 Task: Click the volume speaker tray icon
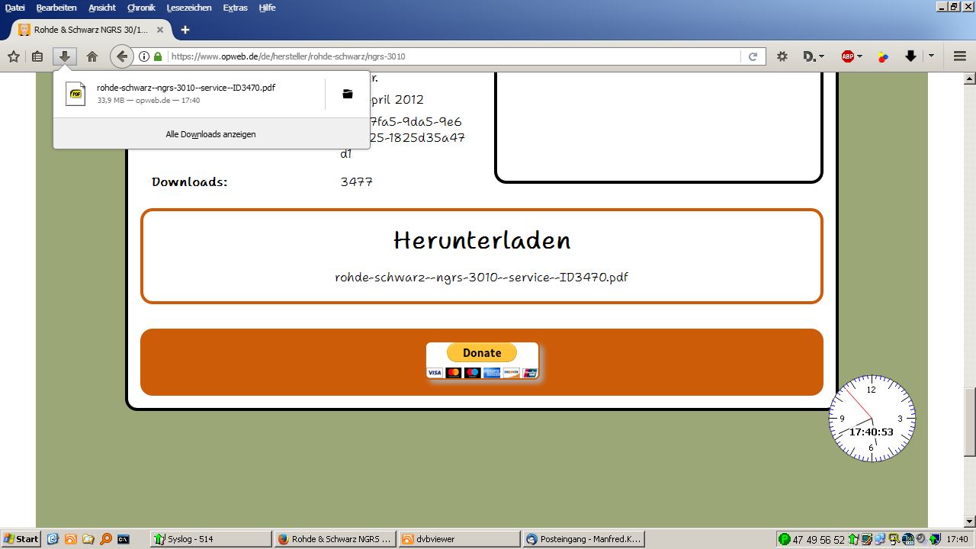coord(920,539)
